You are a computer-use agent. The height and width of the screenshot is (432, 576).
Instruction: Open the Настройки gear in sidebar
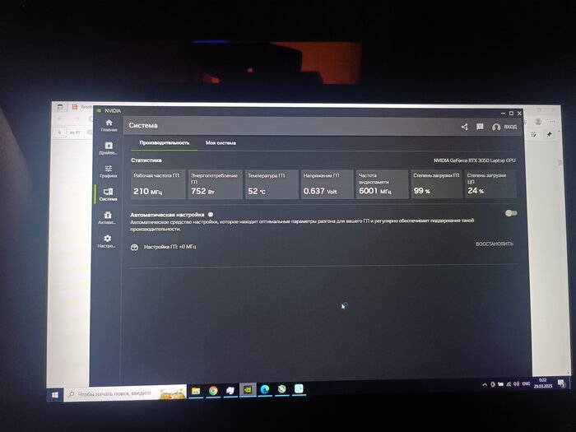[x=108, y=241]
